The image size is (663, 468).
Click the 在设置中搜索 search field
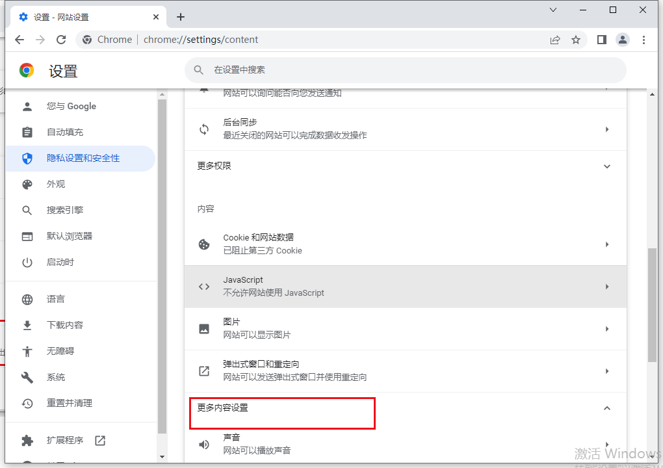(x=405, y=70)
